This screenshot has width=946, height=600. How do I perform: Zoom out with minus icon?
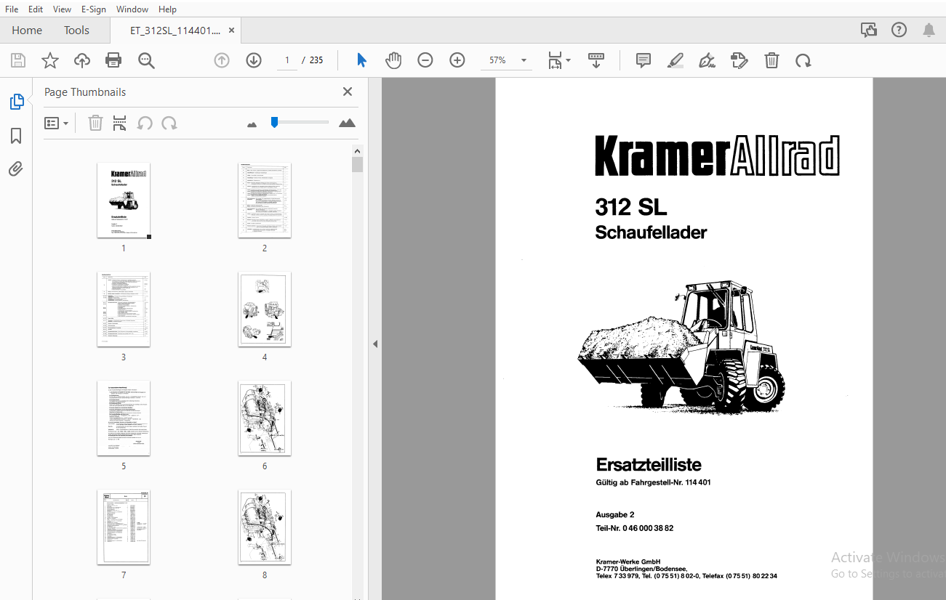coord(425,60)
